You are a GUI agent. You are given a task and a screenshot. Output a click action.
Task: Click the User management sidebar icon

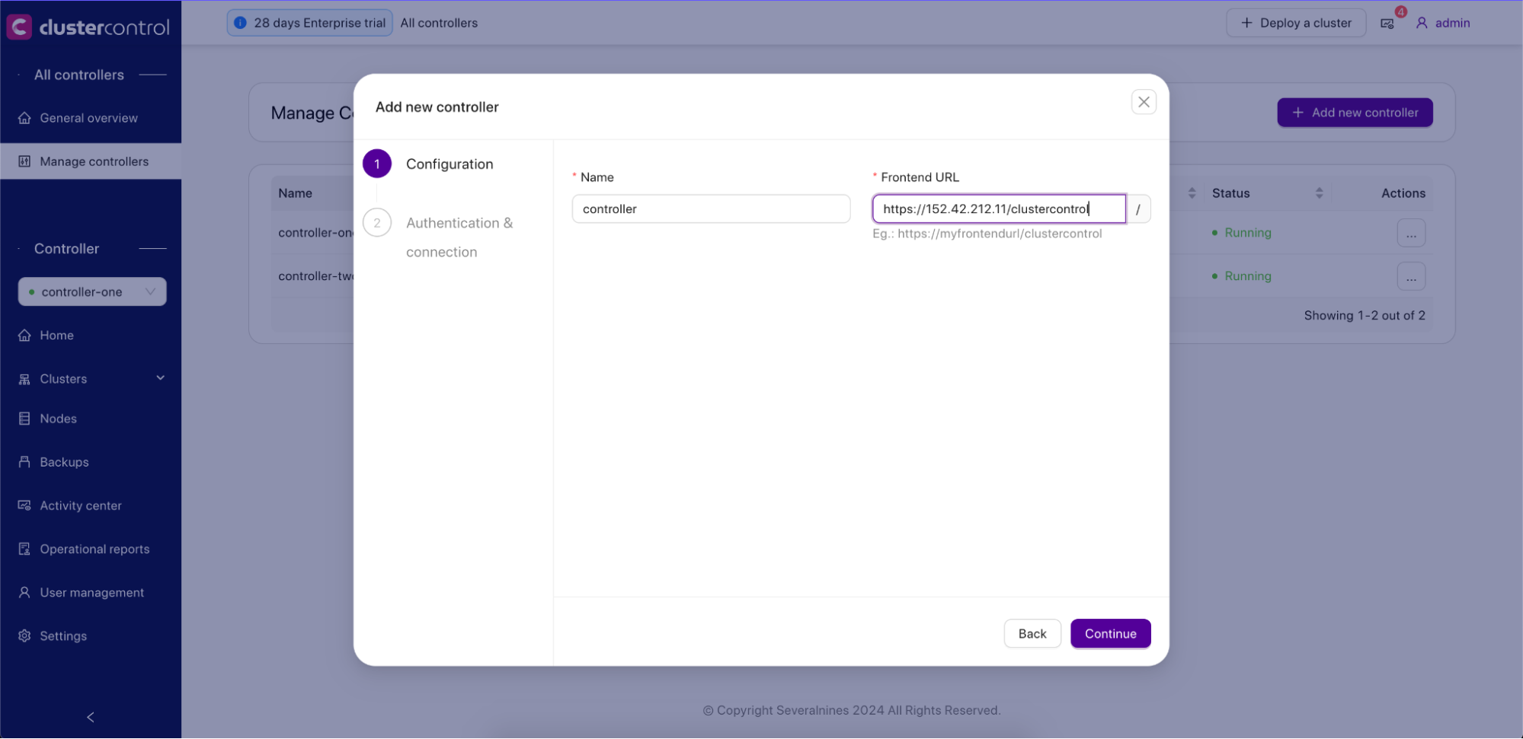[x=24, y=592]
